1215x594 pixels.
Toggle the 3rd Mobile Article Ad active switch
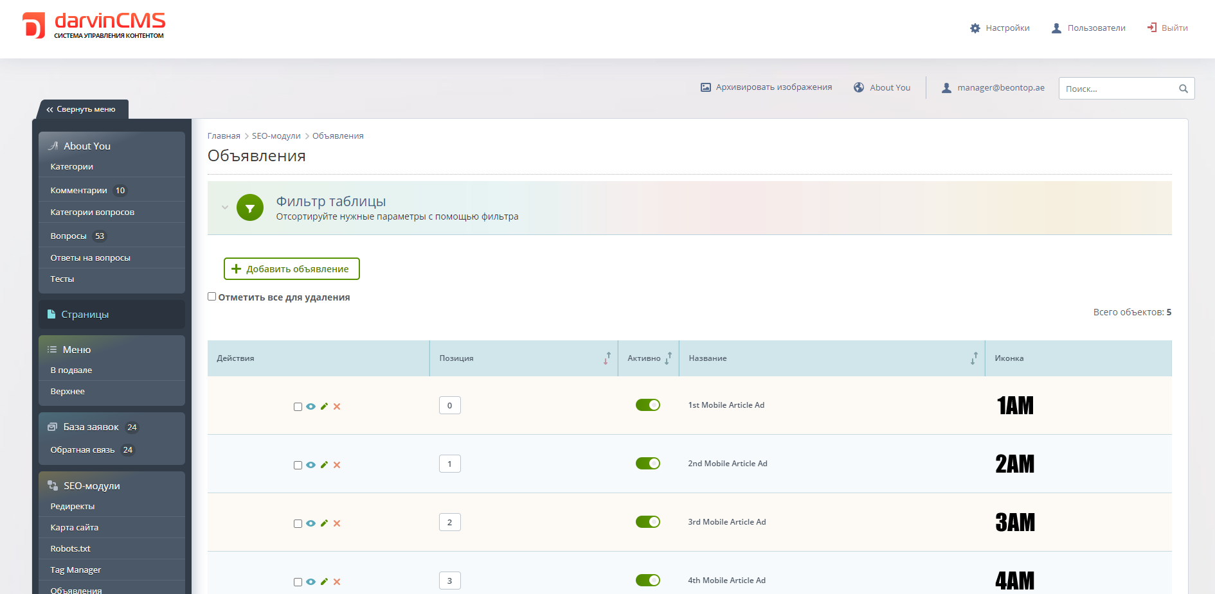(647, 522)
